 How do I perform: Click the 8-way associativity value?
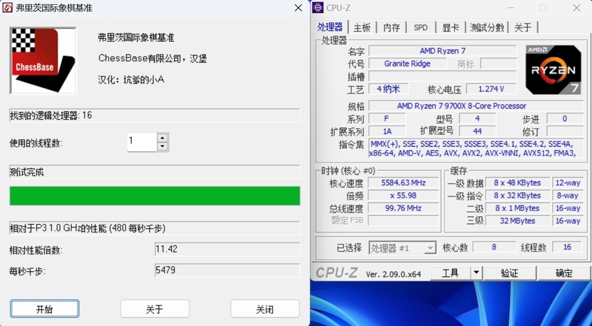[x=568, y=195]
